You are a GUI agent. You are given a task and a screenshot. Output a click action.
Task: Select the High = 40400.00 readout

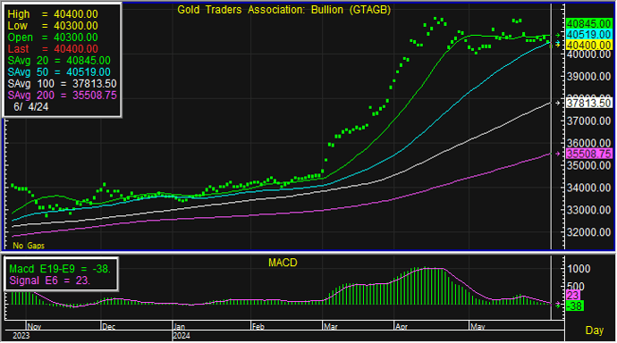tap(53, 14)
